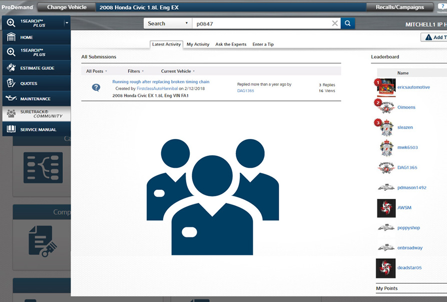The image size is (447, 302).
Task: Switch to Ask the Experts tab
Action: coord(231,45)
